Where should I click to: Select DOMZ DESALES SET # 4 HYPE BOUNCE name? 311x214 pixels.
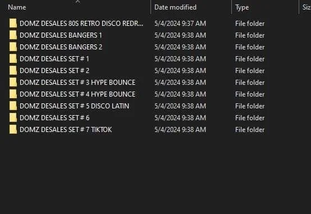coord(77,94)
